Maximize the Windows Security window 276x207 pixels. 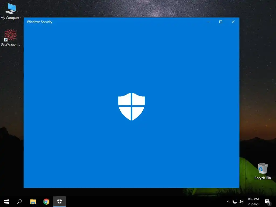click(x=221, y=22)
